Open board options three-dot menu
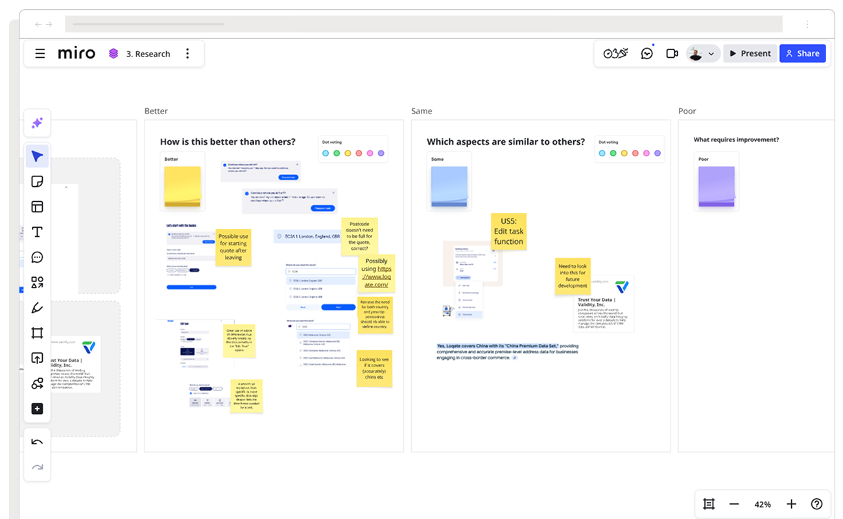Screen dimensions: 843x519 click(x=187, y=54)
